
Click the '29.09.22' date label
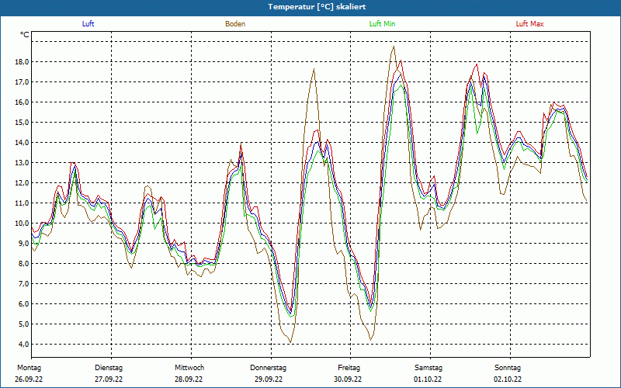(x=269, y=379)
